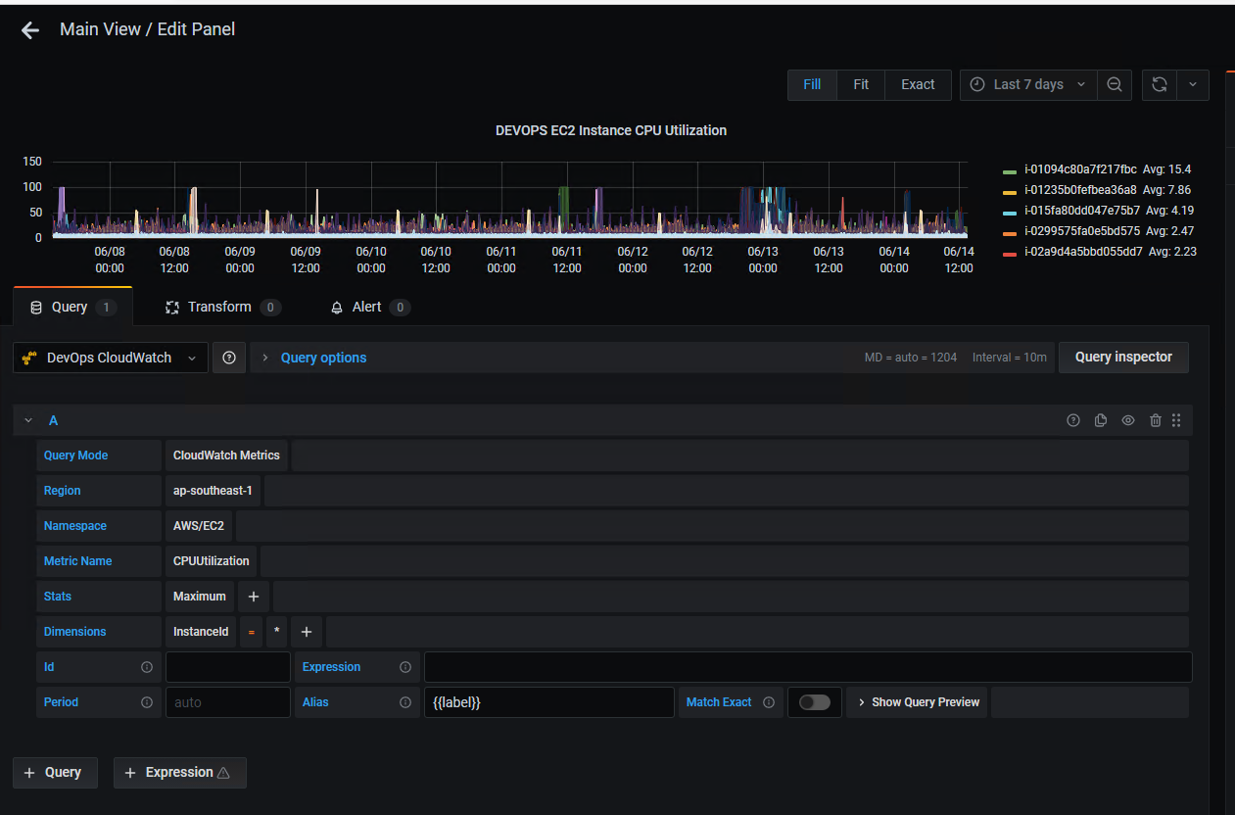Click the InstanceId dimension key
This screenshot has width=1235, height=815.
click(x=201, y=632)
